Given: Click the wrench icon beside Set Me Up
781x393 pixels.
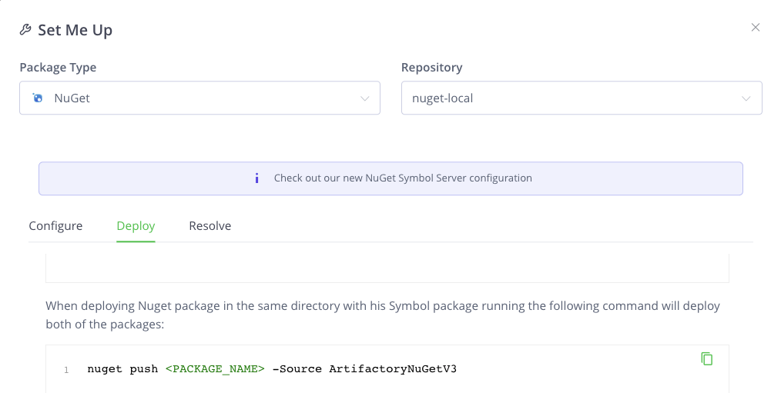Looking at the screenshot, I should click(25, 30).
